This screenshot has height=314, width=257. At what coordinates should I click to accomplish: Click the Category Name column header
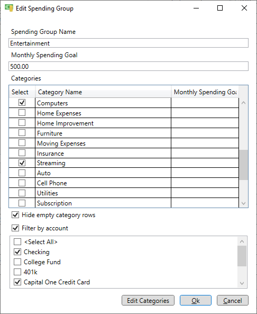[103, 92]
